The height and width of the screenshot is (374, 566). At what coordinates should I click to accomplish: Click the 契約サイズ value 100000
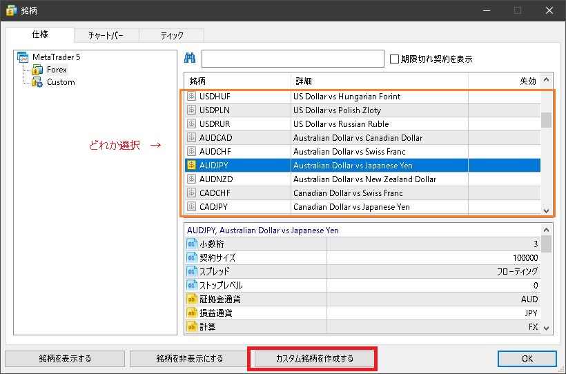[525, 258]
